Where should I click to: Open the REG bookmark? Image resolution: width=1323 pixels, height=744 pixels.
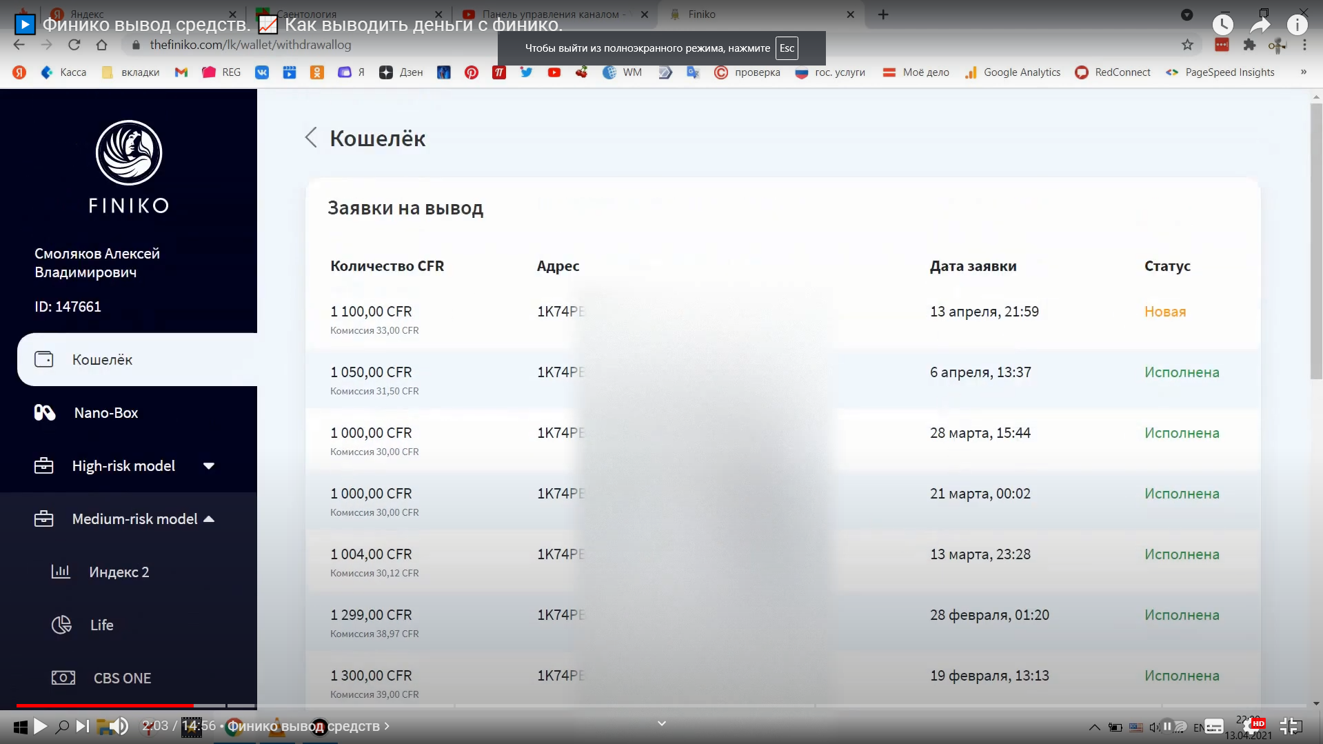pyautogui.click(x=221, y=72)
